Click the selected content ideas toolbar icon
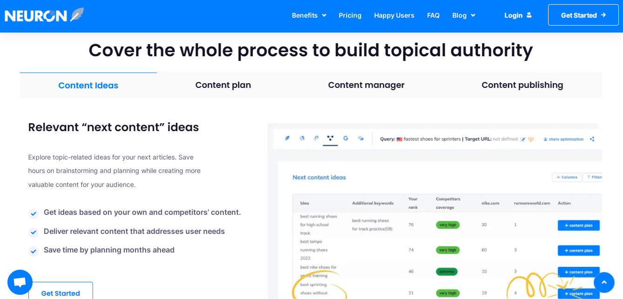Viewport: 623px width, 299px height. tap(330, 139)
